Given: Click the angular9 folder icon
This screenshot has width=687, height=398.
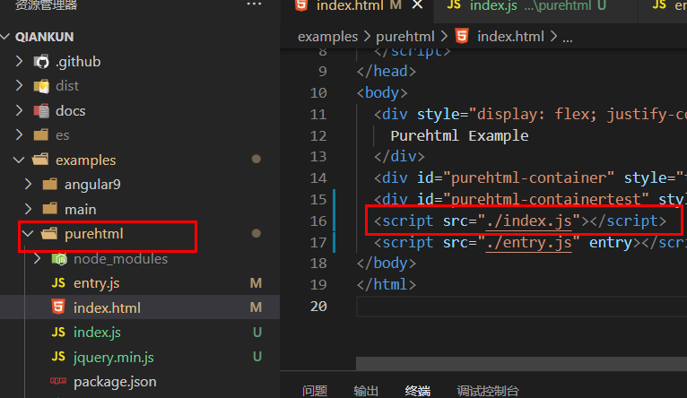Looking at the screenshot, I should [x=50, y=185].
